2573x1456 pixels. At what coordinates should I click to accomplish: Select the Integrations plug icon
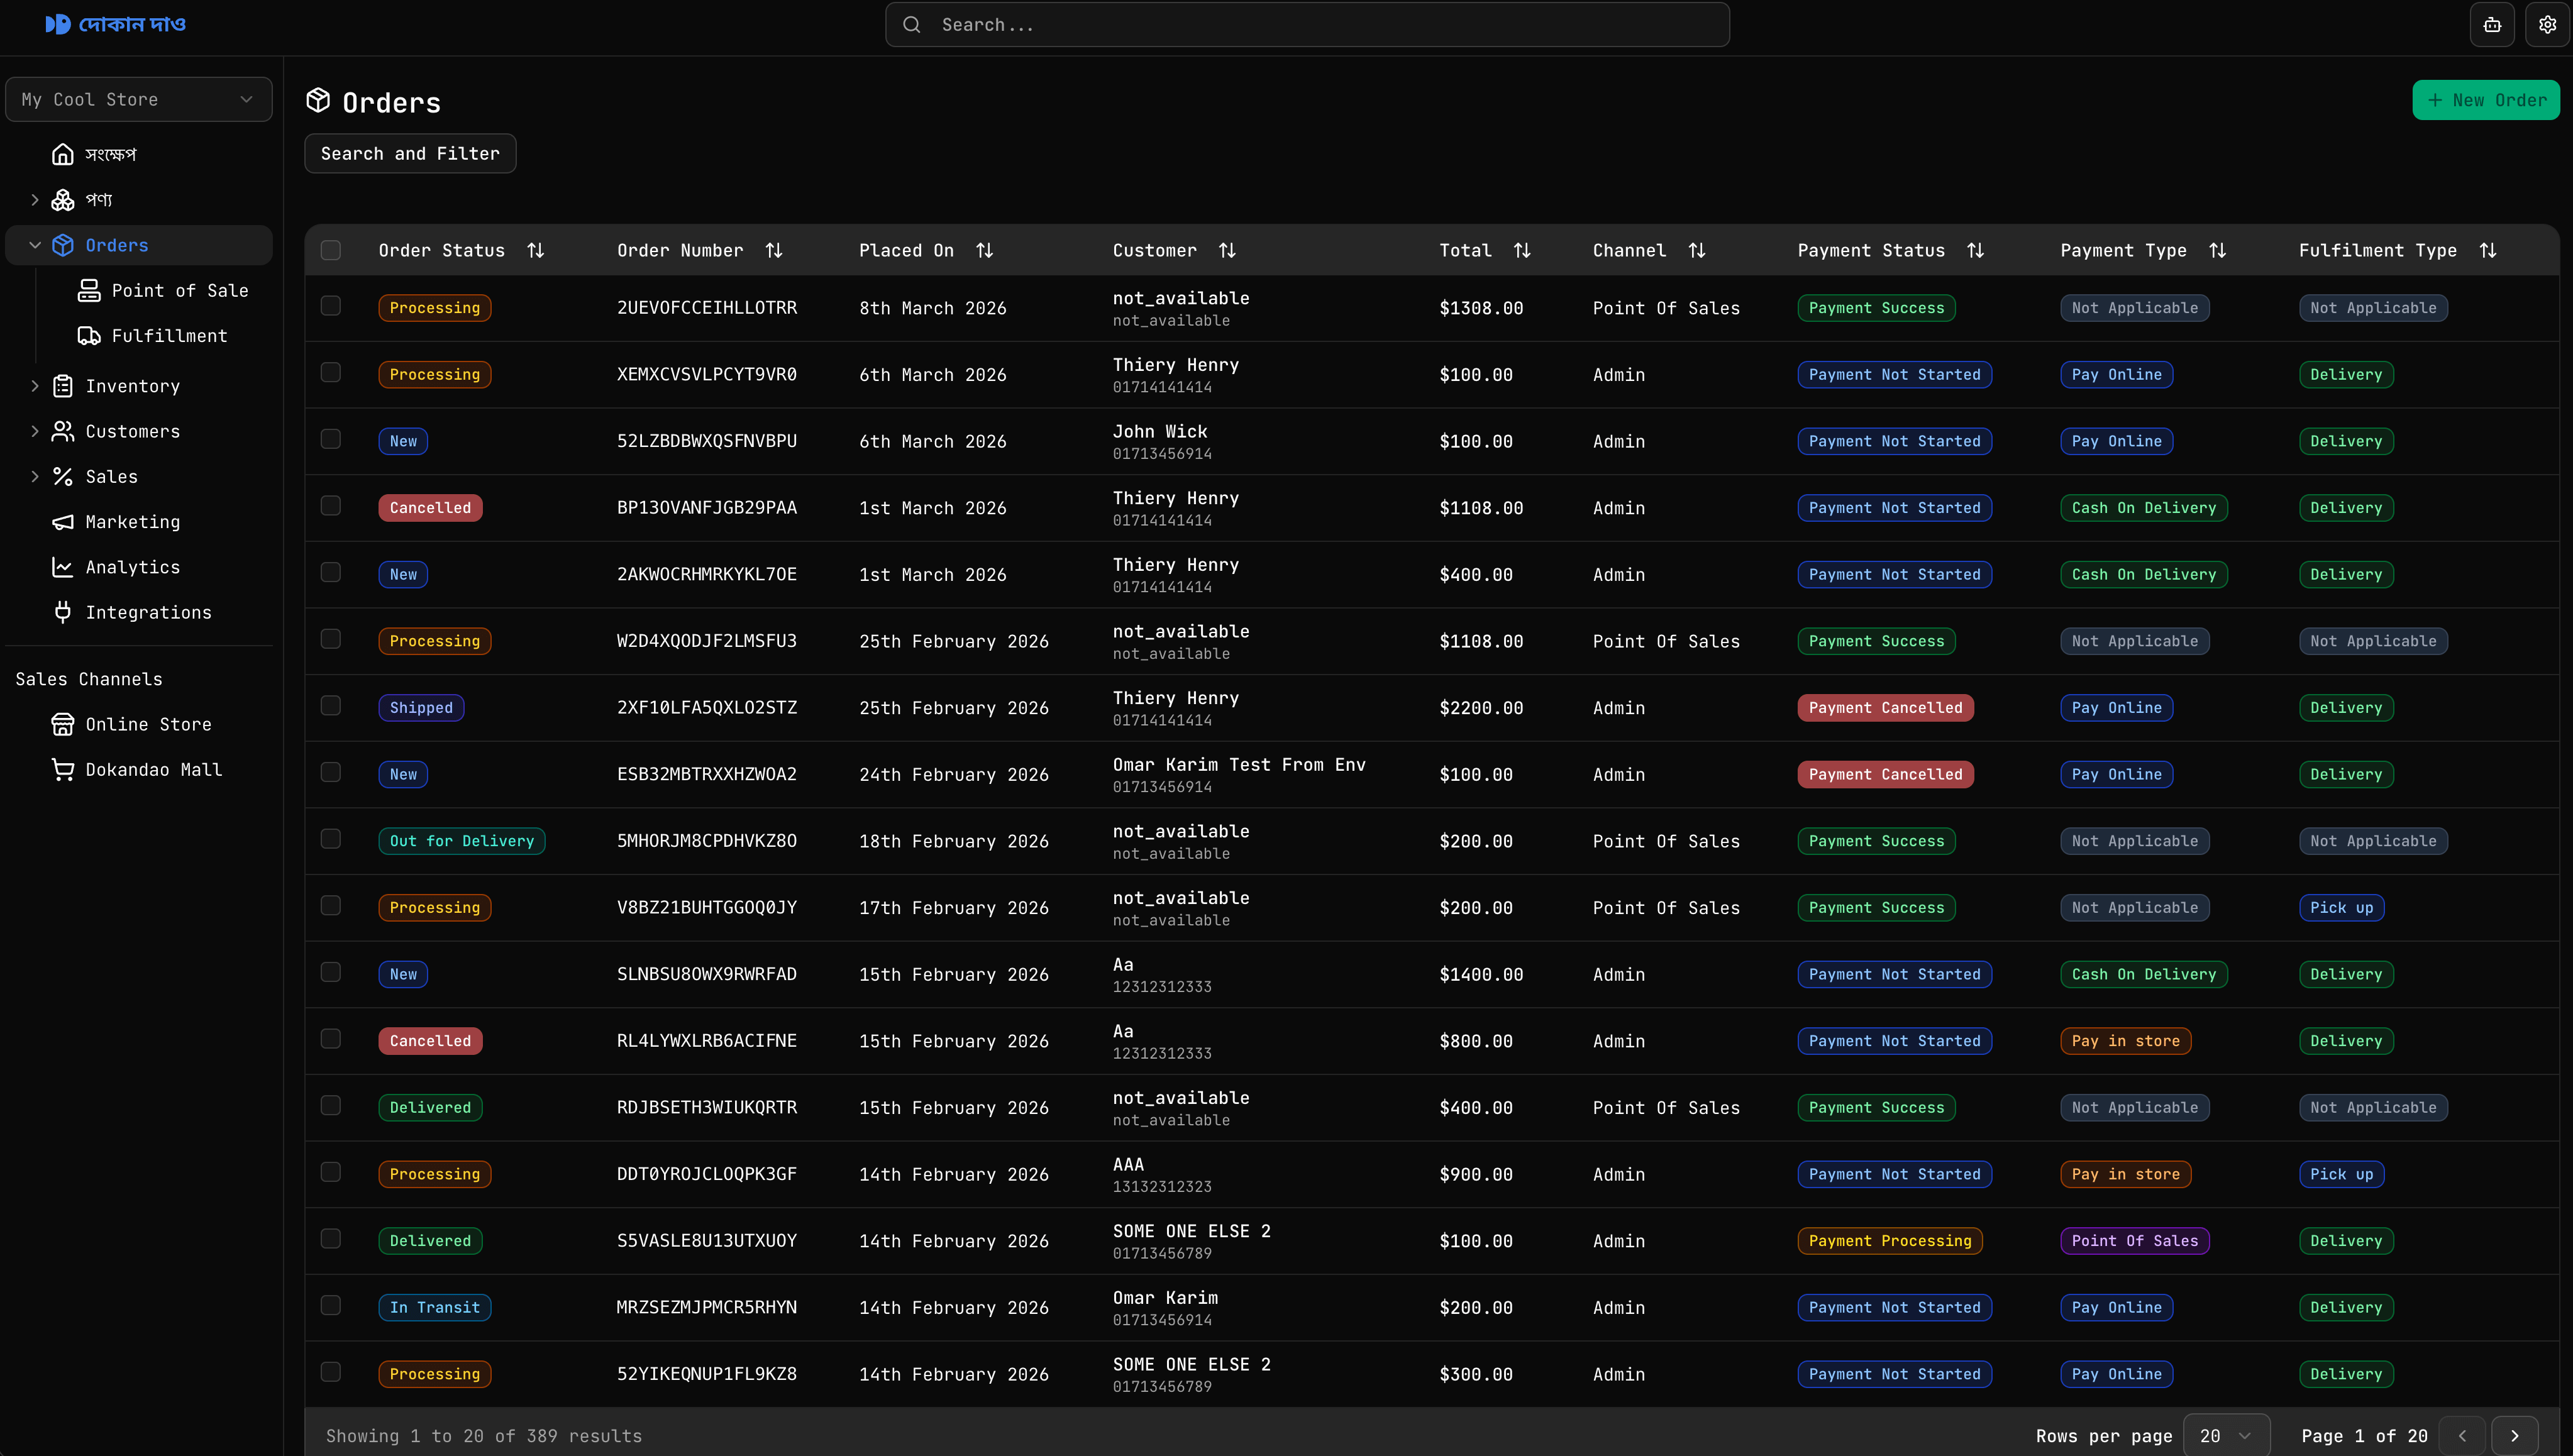tap(62, 612)
